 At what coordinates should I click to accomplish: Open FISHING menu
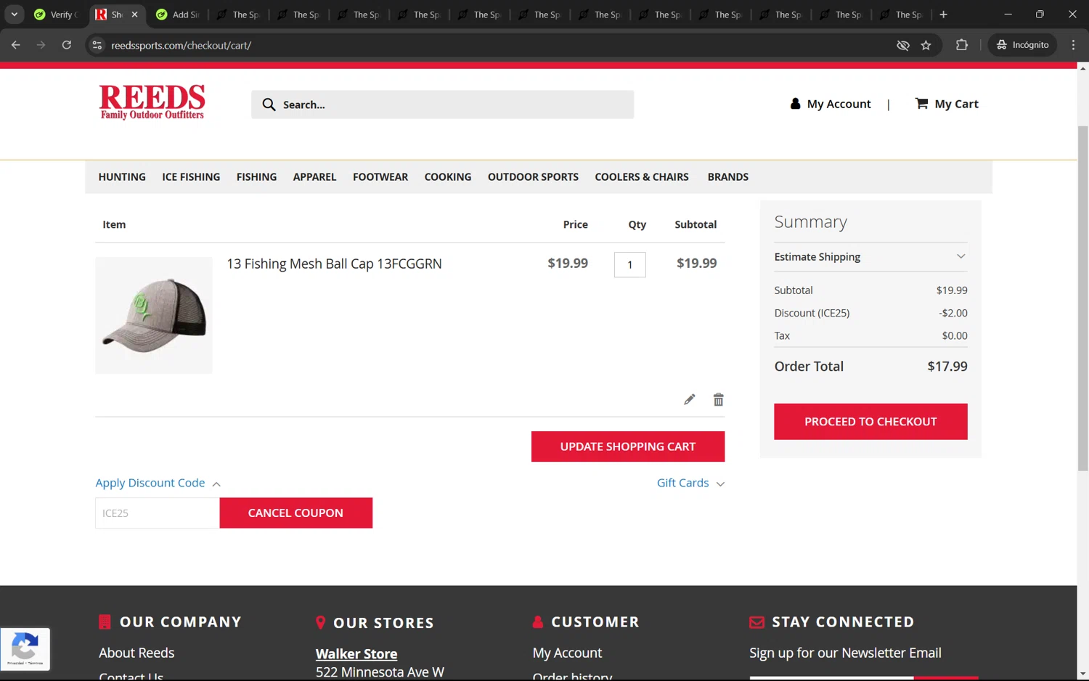click(x=256, y=177)
